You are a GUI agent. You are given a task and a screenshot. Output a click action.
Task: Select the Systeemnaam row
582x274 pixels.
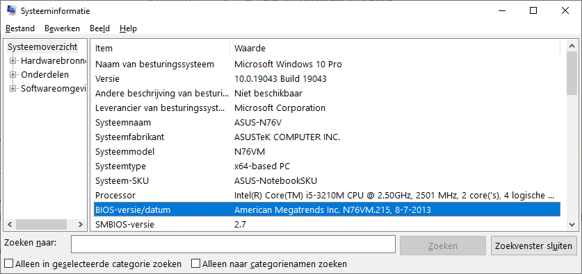[327, 123]
